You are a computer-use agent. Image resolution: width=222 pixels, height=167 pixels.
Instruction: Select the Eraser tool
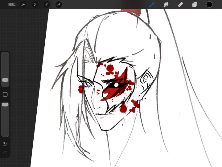(180, 5)
